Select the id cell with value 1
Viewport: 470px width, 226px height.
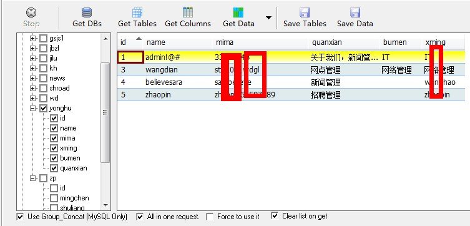pyautogui.click(x=130, y=57)
